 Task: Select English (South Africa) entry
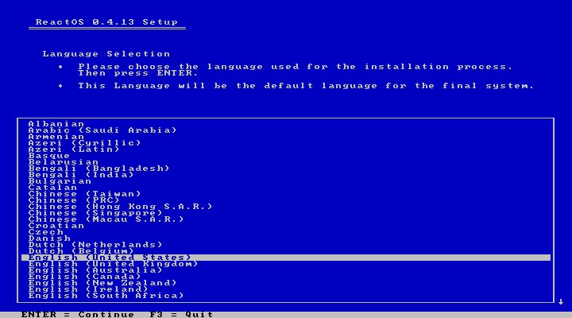[106, 296]
